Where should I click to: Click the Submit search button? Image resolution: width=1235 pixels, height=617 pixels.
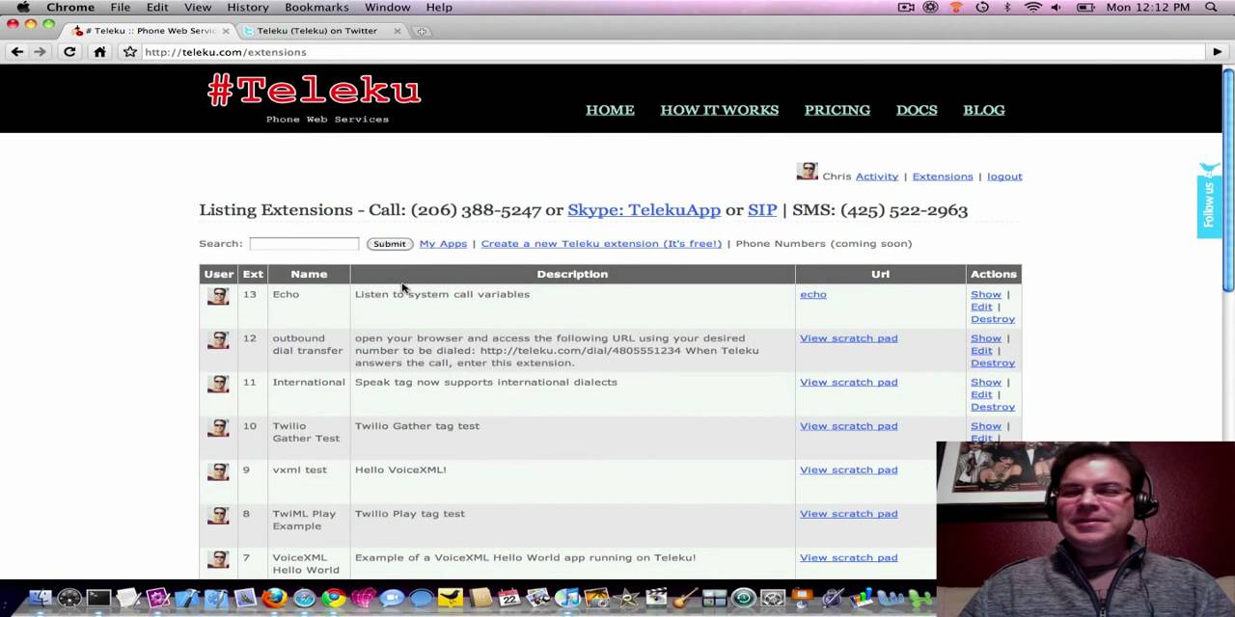pyautogui.click(x=389, y=244)
